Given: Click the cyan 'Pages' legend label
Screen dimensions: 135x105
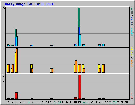Looking at the screenshot, I should (x=132, y=32).
